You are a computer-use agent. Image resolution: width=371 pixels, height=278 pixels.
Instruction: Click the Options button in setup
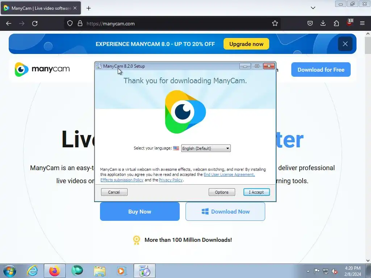222,192
